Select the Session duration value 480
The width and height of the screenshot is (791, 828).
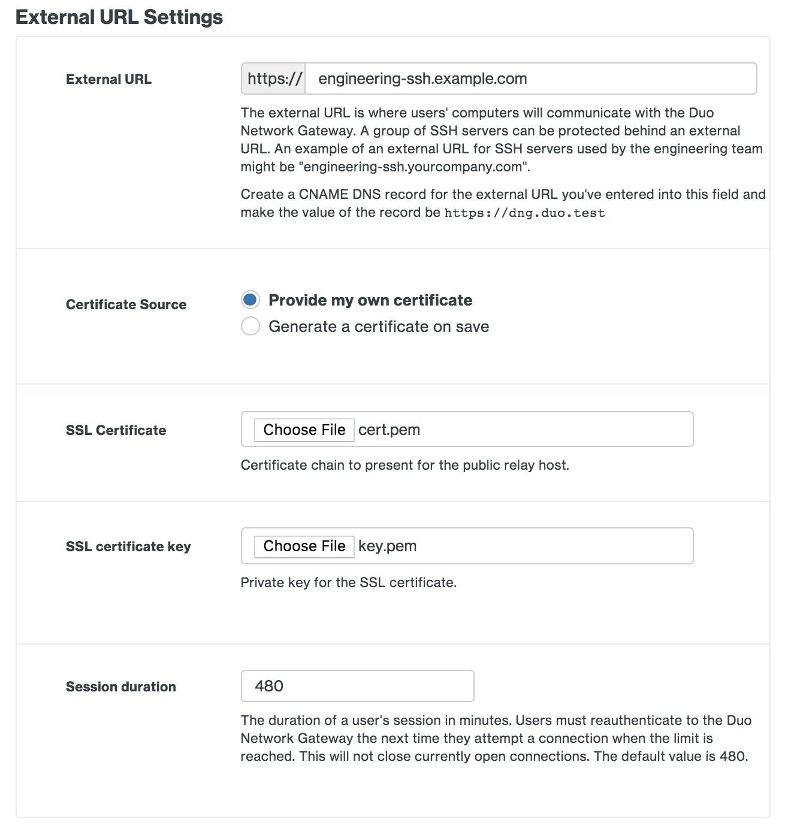point(357,685)
